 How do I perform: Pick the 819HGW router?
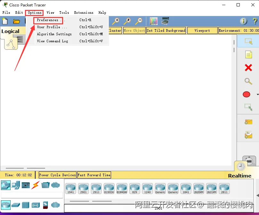pyautogui.click(x=122, y=188)
